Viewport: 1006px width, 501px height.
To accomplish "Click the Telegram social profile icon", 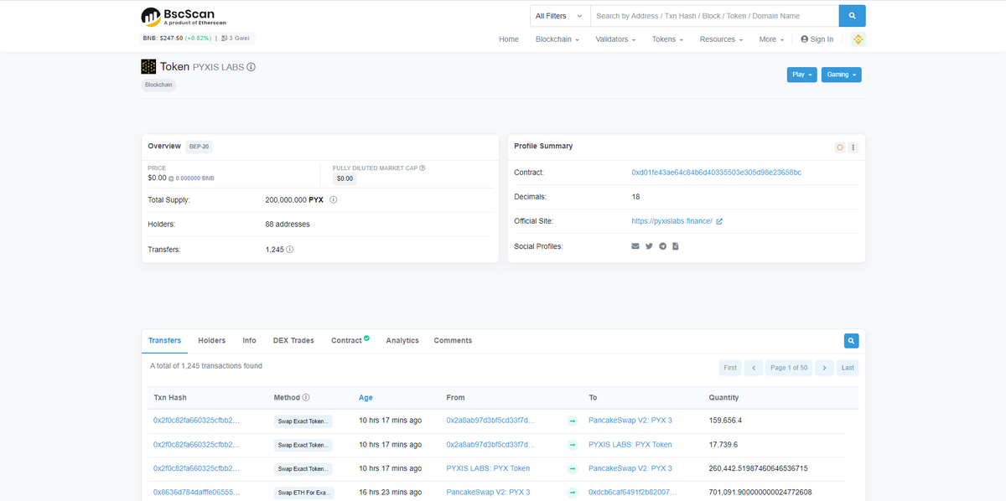I will click(662, 246).
